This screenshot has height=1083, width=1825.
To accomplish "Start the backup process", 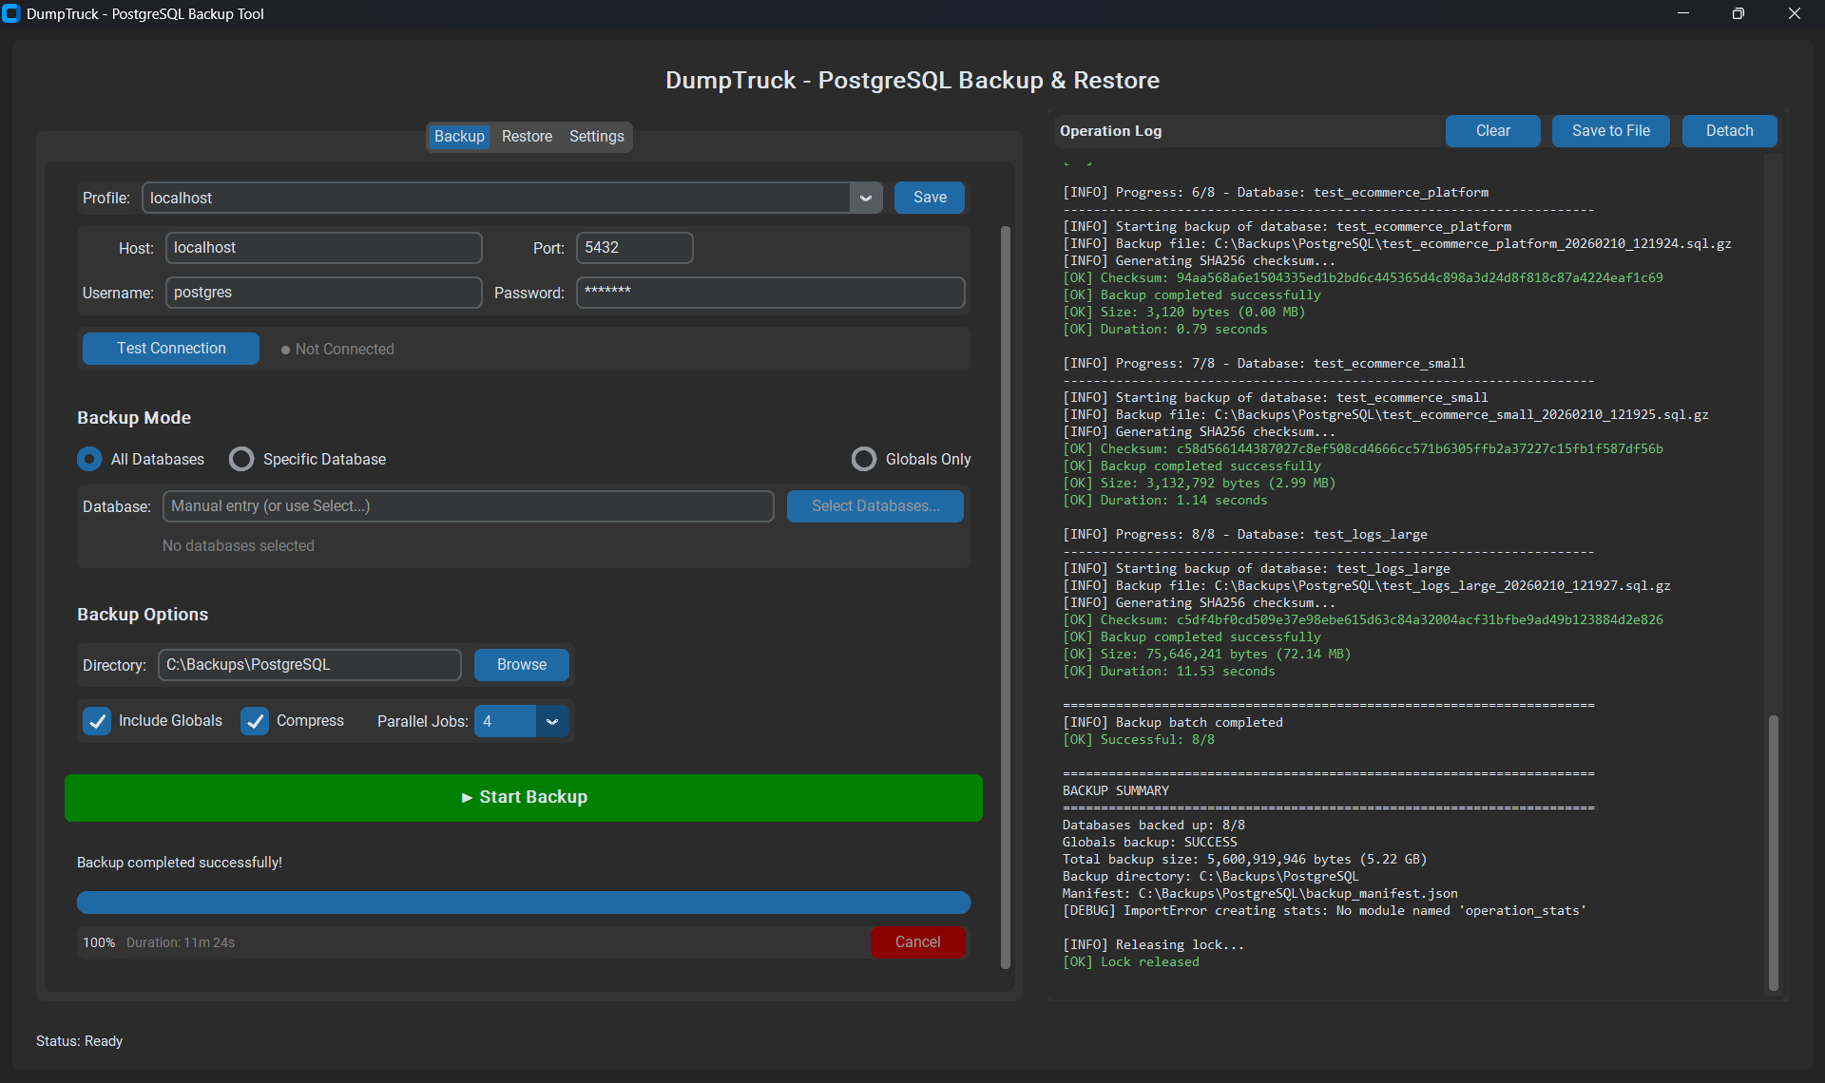I will (523, 797).
